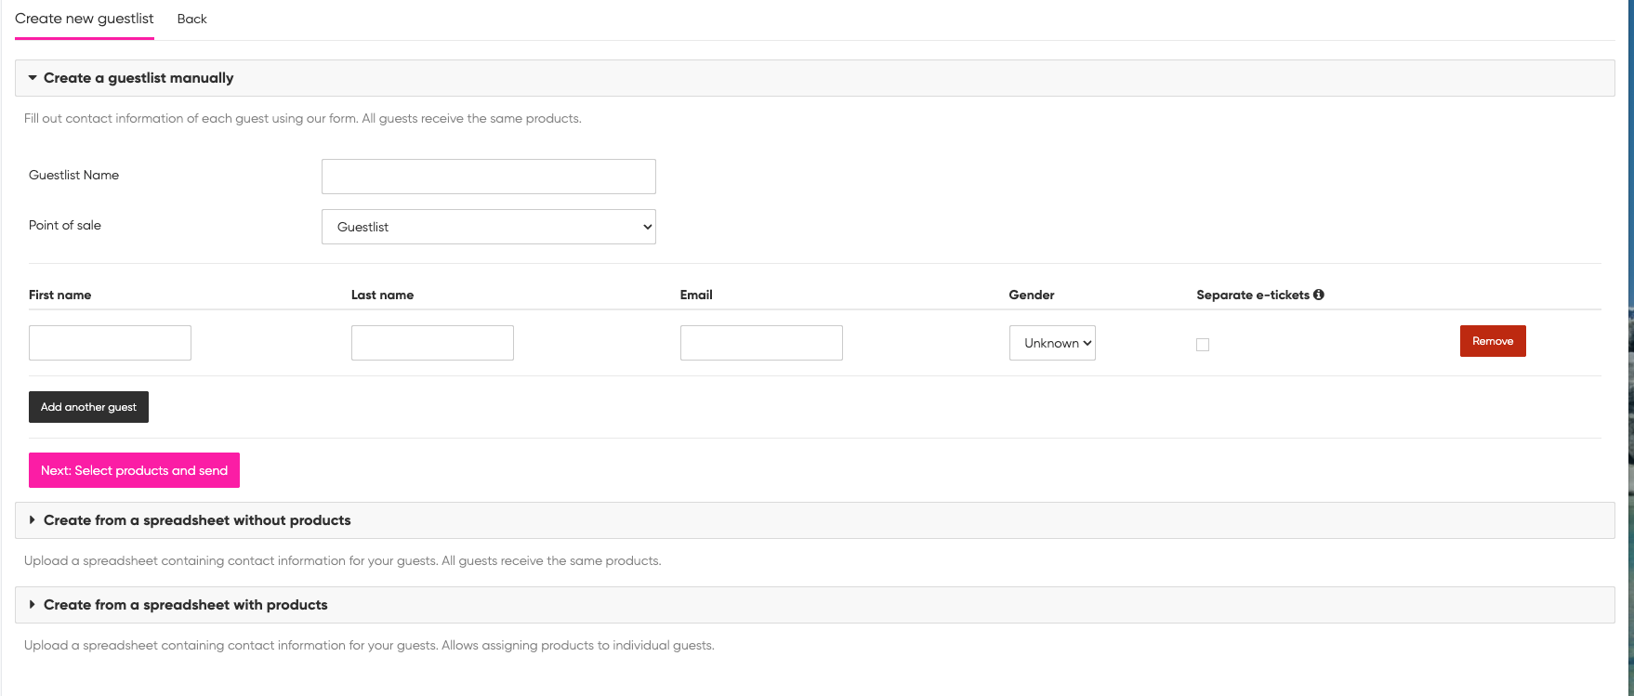
Task: Collapse the Create a guestlist manually section
Action: click(x=138, y=78)
